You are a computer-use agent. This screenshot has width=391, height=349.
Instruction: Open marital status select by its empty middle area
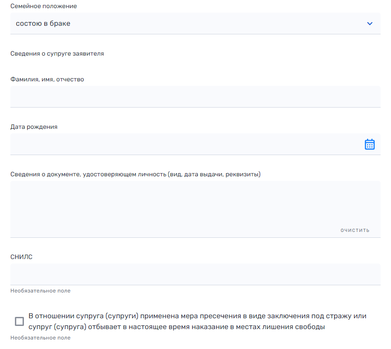(x=203, y=24)
